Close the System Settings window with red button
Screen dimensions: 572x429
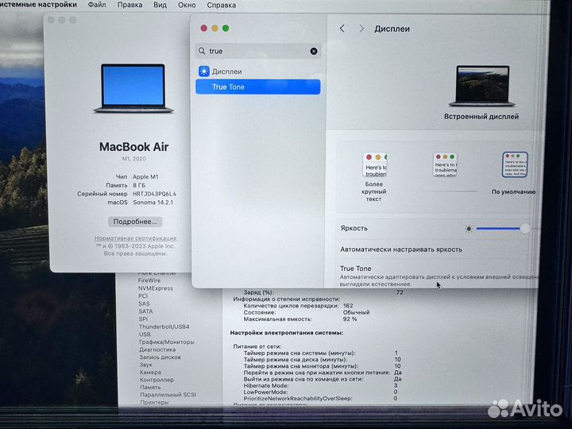tap(204, 28)
